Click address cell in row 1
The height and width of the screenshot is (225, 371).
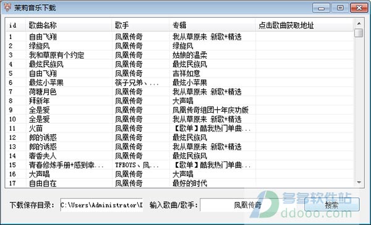tap(304, 37)
